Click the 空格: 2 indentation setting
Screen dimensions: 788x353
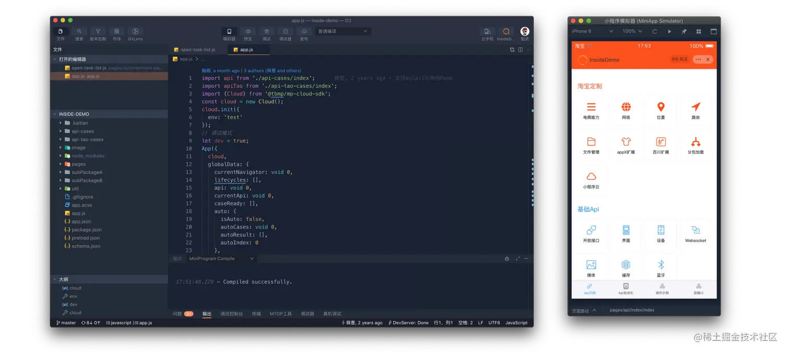465,323
